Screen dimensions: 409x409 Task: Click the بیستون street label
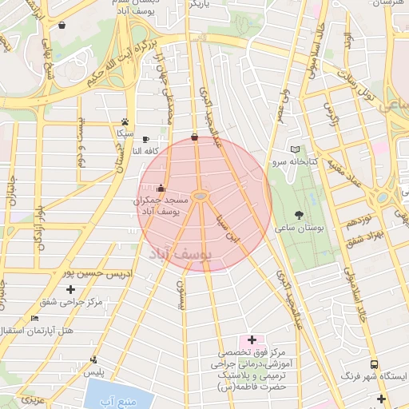pos(181,295)
